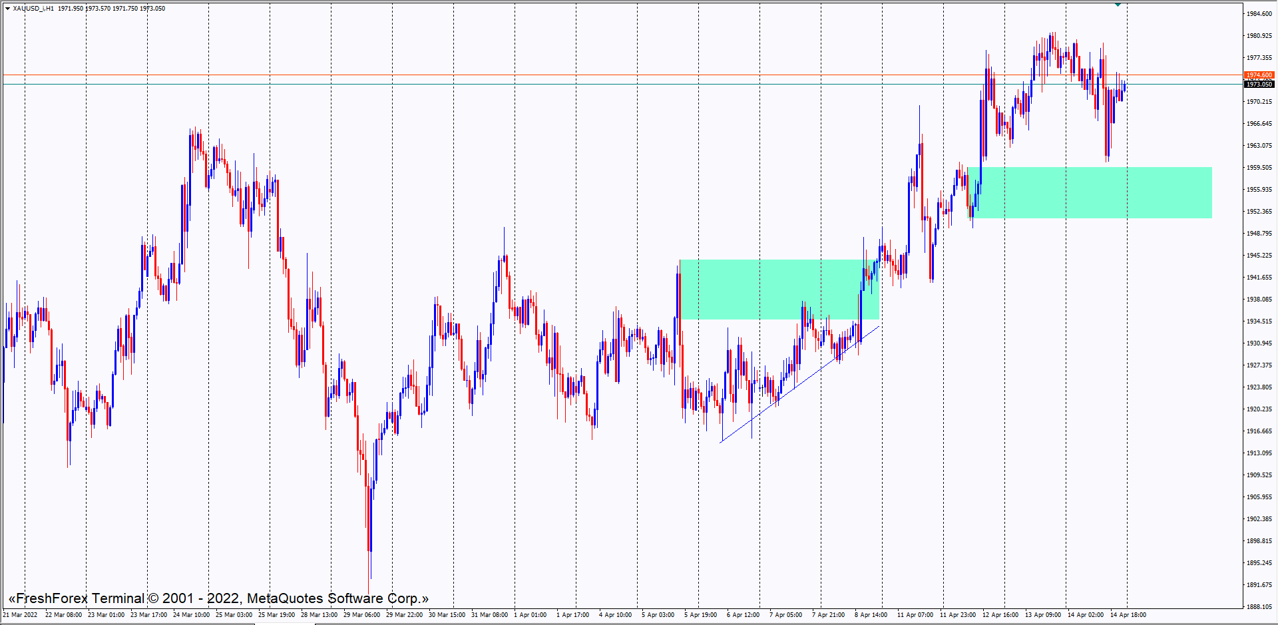Click the 1959.500 price scale label
This screenshot has height=625, width=1278.
click(1259, 168)
